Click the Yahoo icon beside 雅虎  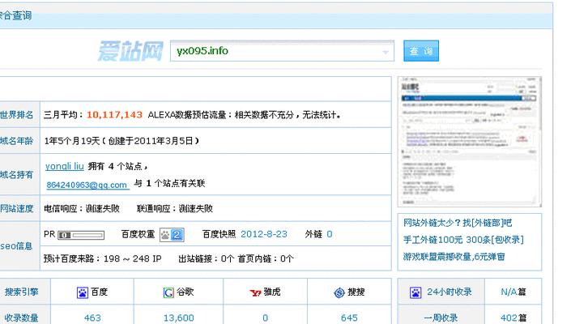click(255, 292)
